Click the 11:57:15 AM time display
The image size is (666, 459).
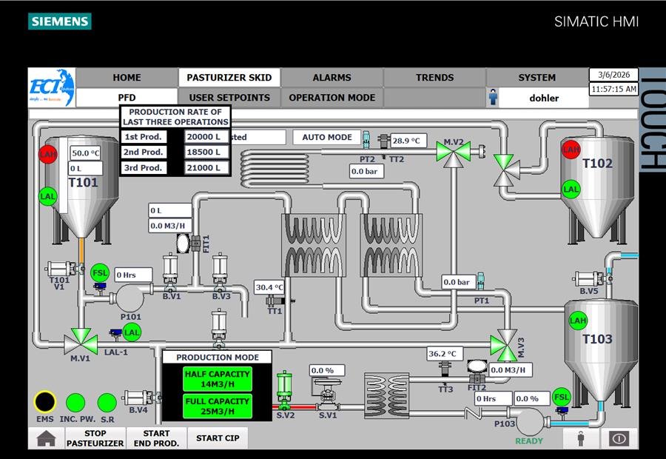pos(613,89)
